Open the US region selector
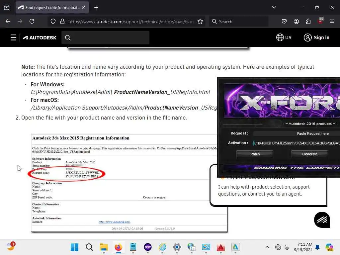The width and height of the screenshot is (340, 255). pyautogui.click(x=284, y=38)
